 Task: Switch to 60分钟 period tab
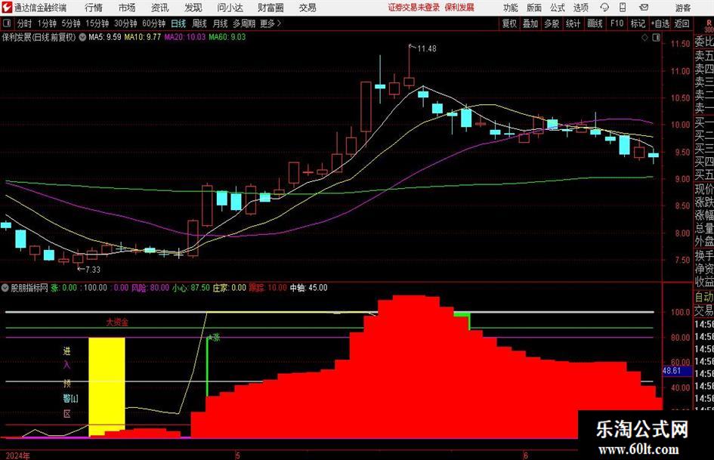(x=153, y=23)
